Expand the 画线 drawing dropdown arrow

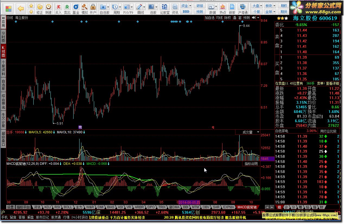point(145,7)
